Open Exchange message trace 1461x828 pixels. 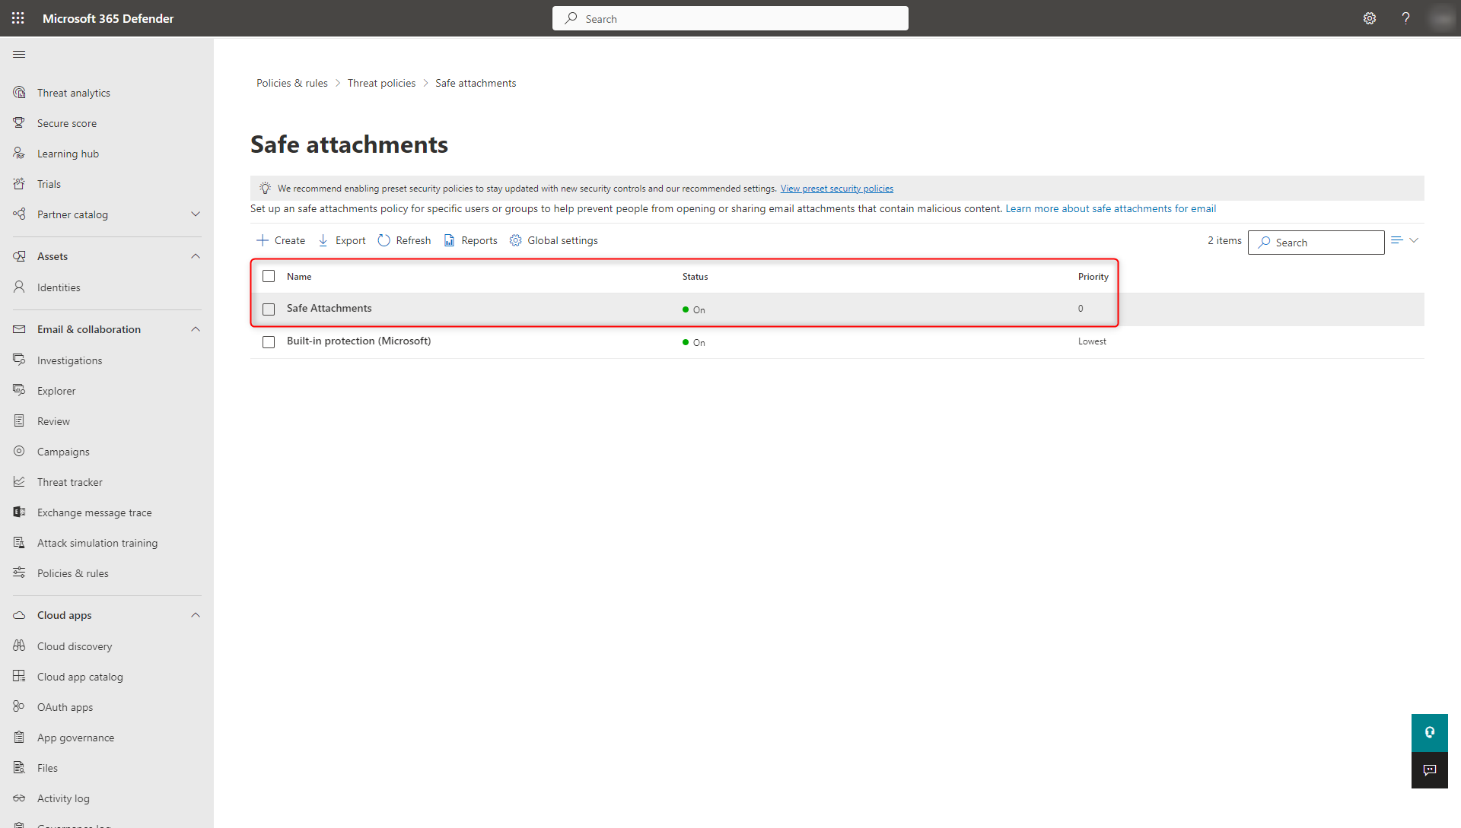(94, 512)
